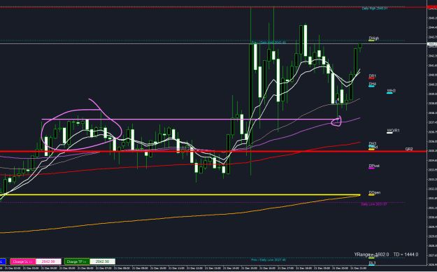Image resolution: width=437 pixels, height=272 pixels.
Task: Click the Prev Daily High label near top
Action: coord(268,43)
